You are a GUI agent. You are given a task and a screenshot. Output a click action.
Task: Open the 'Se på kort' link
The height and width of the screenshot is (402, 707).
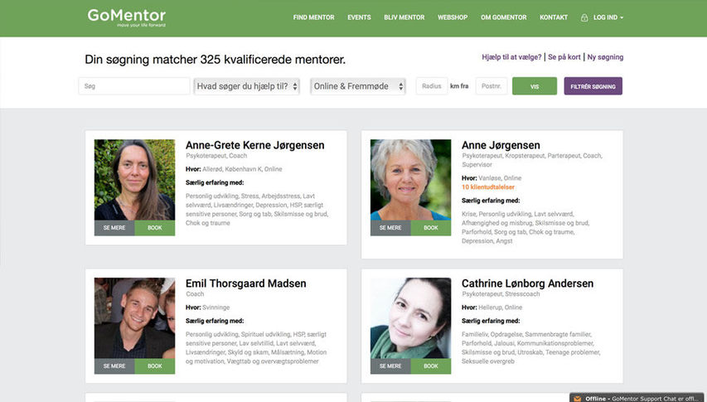tap(564, 57)
